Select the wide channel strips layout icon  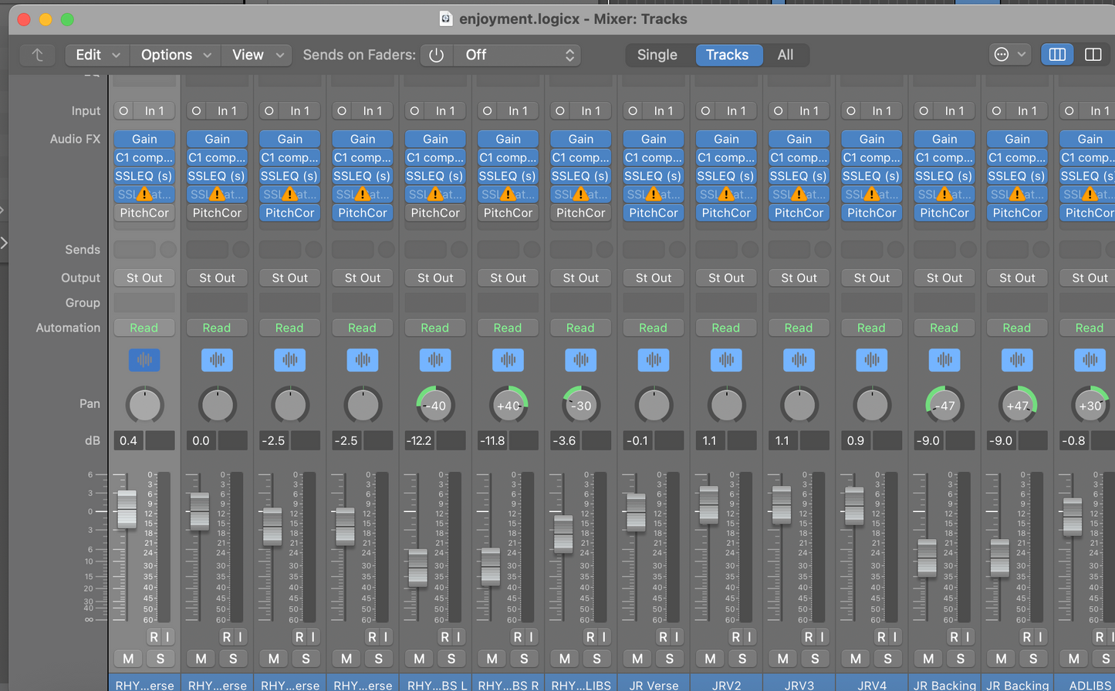(x=1093, y=55)
